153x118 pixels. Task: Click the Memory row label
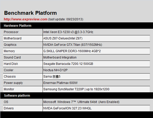pyautogui.click(x=9, y=51)
